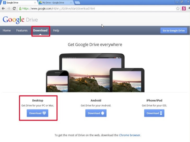Download Drive for Desktop PC or Mac
The height and width of the screenshot is (142, 190).
click(37, 113)
